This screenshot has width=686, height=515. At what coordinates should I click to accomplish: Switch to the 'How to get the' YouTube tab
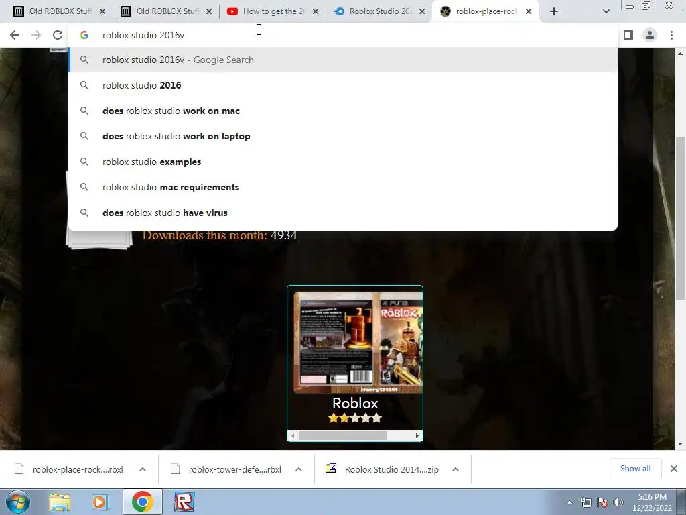coord(273,11)
